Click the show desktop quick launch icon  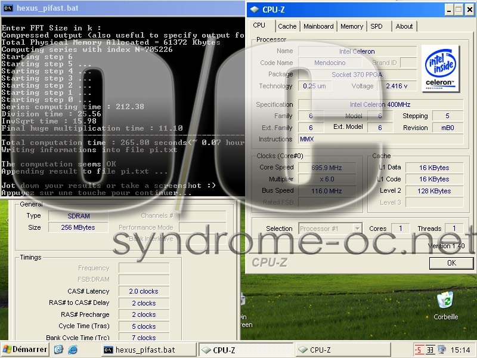point(58,350)
